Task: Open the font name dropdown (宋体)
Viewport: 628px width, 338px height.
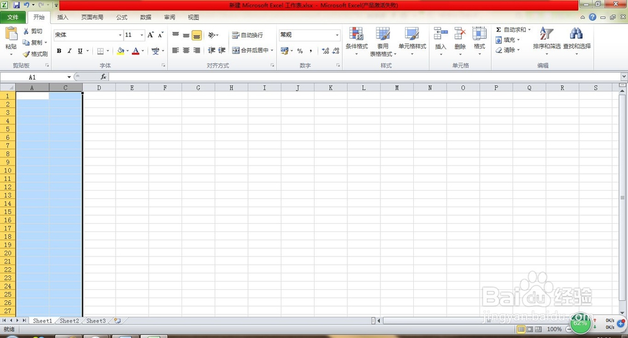Action: pyautogui.click(x=120, y=35)
